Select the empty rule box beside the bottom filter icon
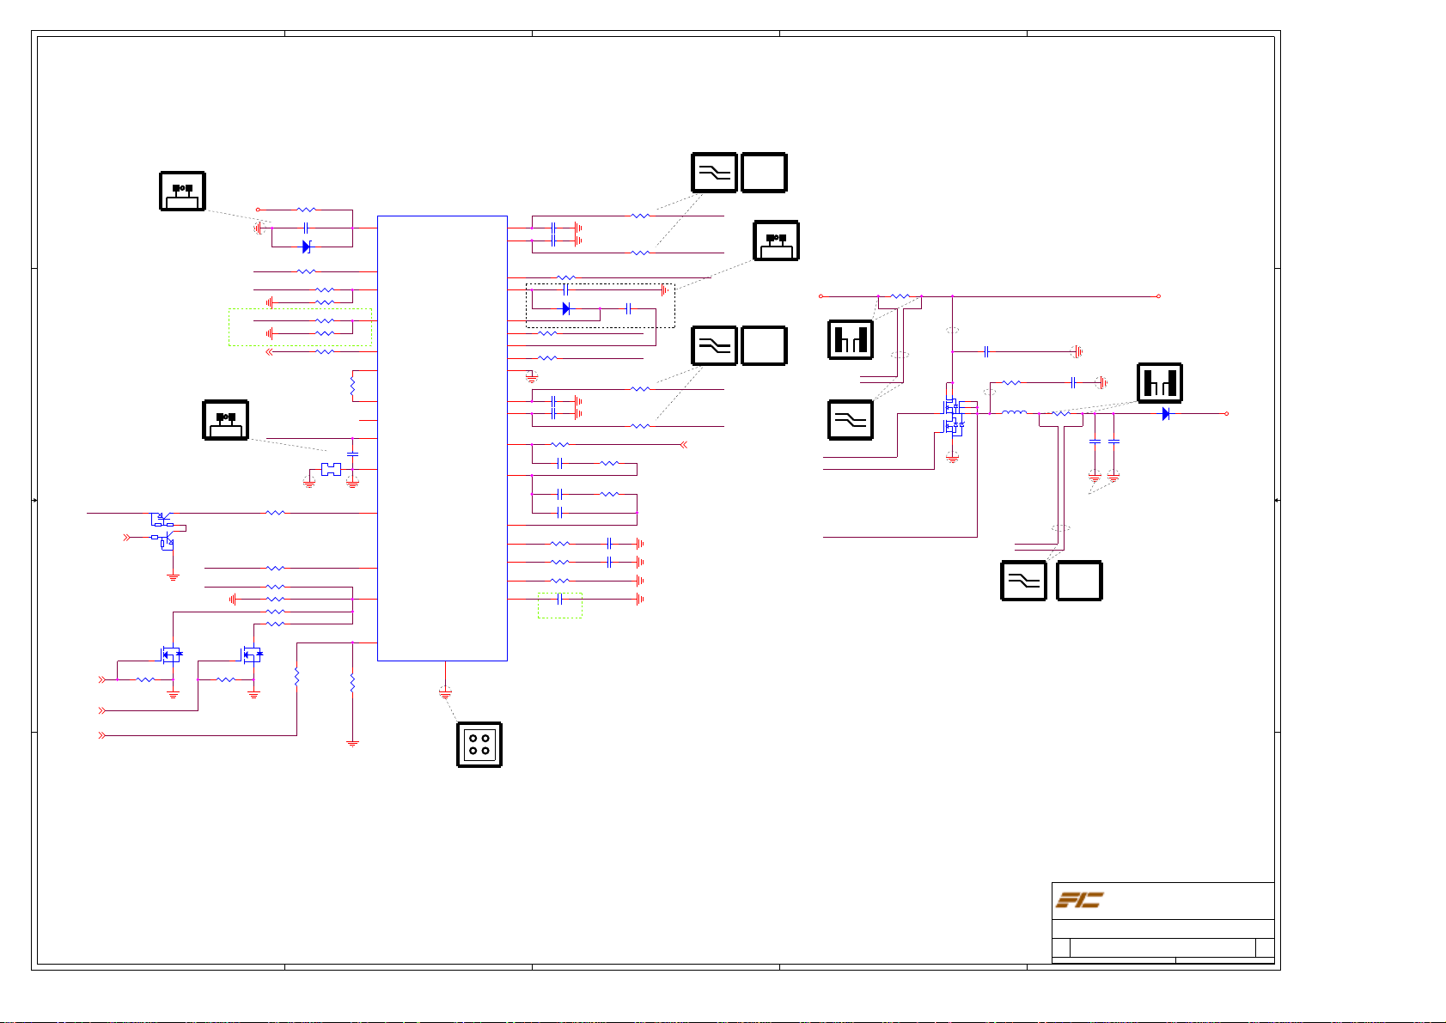This screenshot has height=1023, width=1446. click(x=1079, y=581)
